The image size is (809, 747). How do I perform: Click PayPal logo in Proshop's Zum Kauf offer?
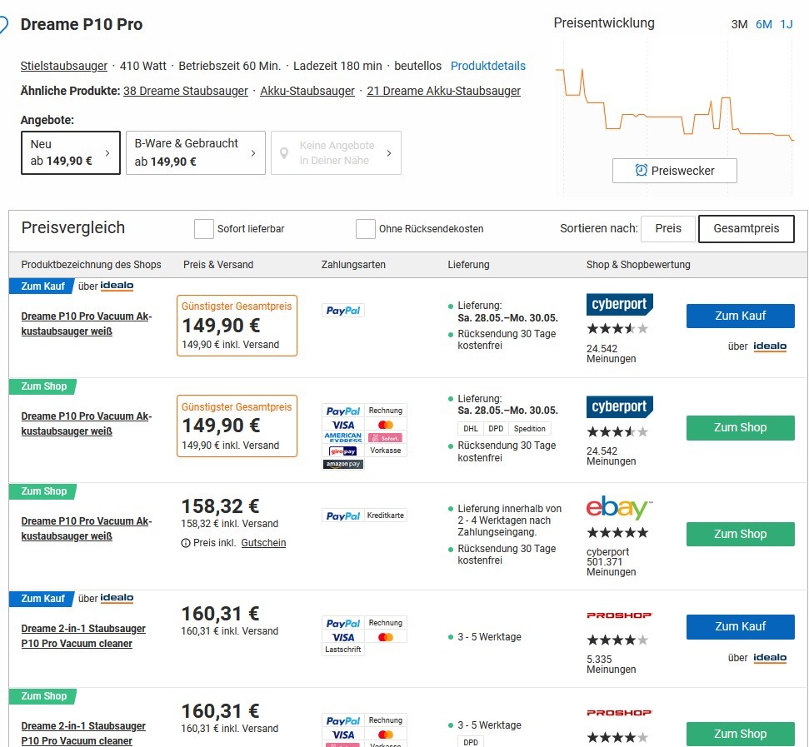(343, 623)
